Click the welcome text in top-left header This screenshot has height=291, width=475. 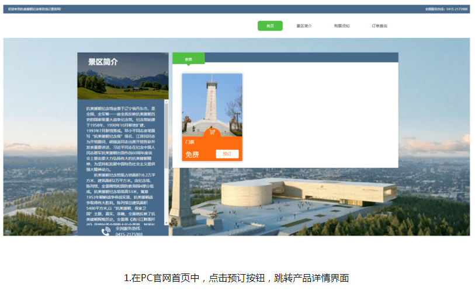click(x=35, y=9)
